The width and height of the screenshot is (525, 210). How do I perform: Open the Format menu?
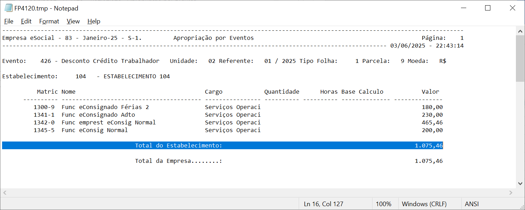49,21
